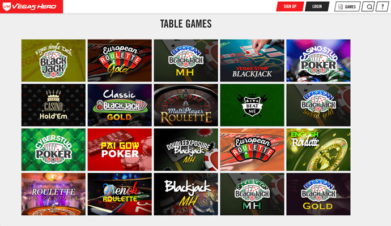This screenshot has width=391, height=226.
Task: Select Vegas Strip Blackjack thumbnail
Action: point(252,60)
